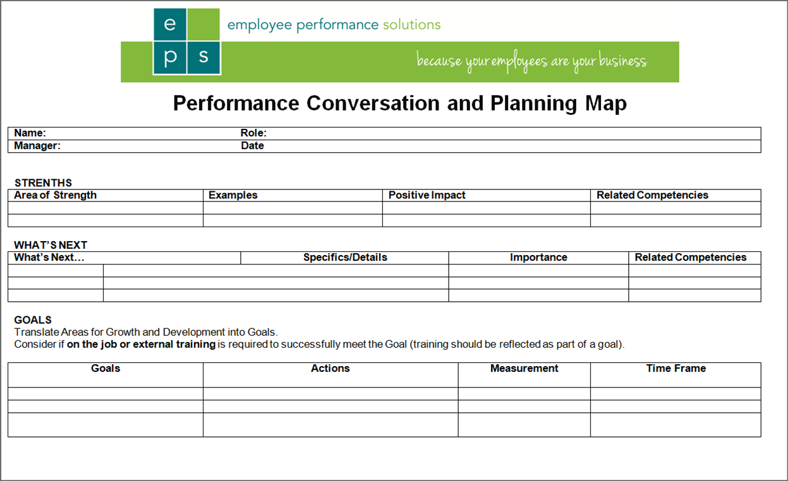Viewport: 788px width, 481px height.
Task: Click the 'employee performance solutions' company name
Action: [x=334, y=25]
